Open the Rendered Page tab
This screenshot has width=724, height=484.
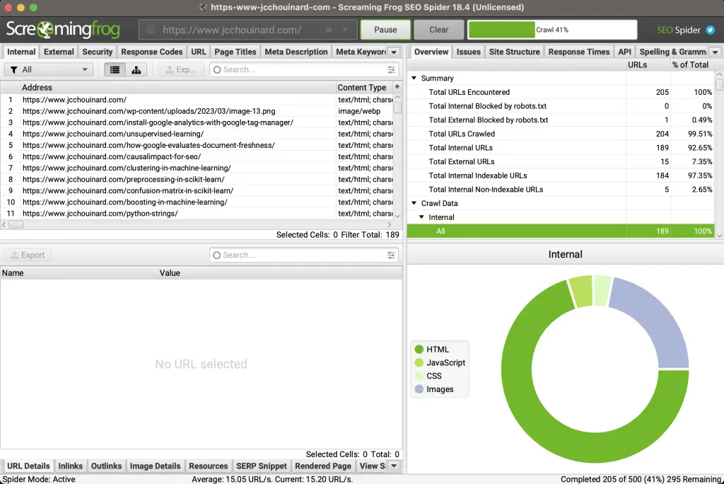323,466
